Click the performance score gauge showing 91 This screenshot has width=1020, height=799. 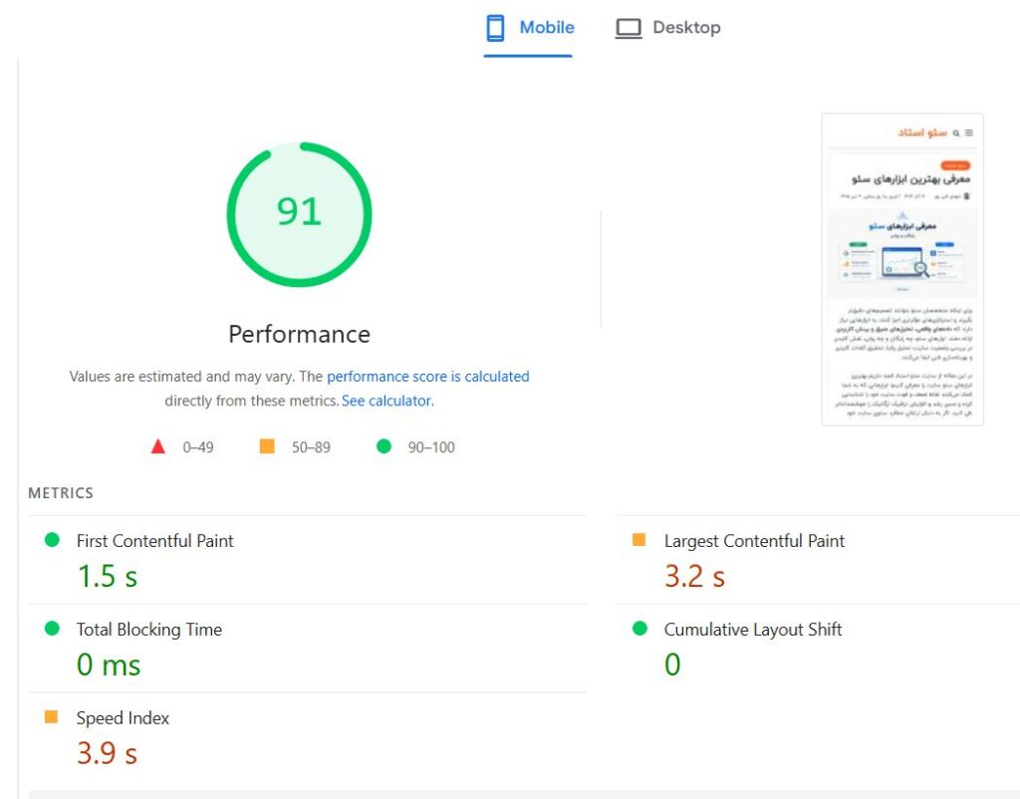pos(299,214)
